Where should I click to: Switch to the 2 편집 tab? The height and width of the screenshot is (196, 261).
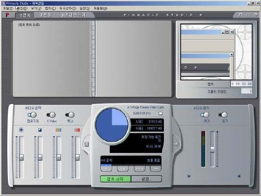(46, 15)
